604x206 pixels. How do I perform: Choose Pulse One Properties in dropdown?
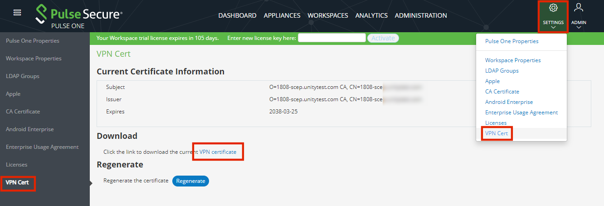(512, 41)
